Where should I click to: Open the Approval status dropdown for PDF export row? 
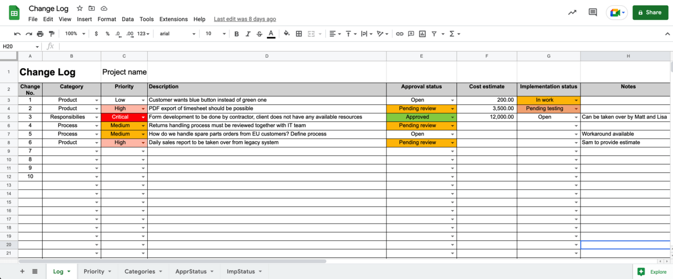[x=453, y=108]
